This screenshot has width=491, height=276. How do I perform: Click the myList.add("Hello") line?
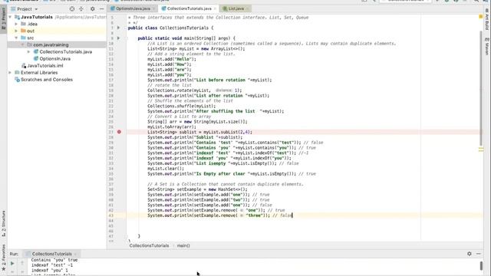click(172, 59)
